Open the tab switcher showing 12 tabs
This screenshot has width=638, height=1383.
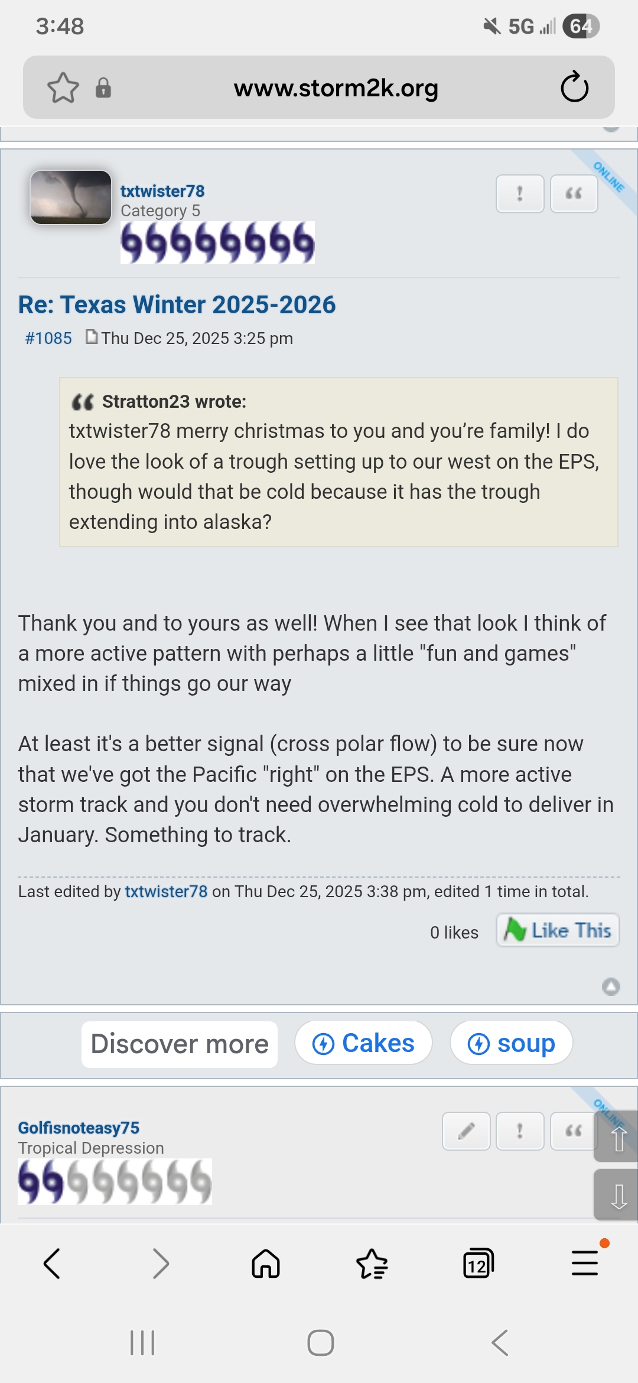tap(478, 1264)
